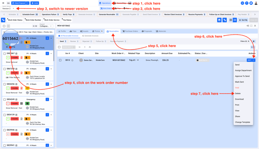
Task: Select work order 5829946 checkbox
Action: point(5,130)
